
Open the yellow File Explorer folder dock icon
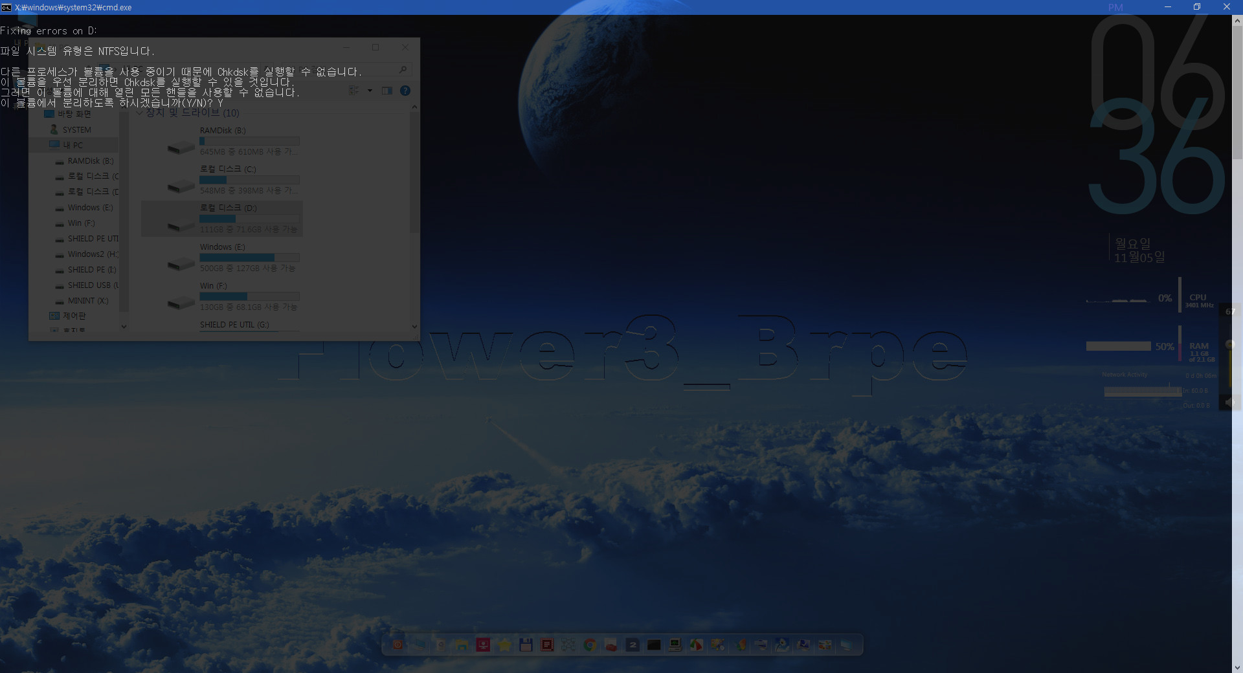pos(462,645)
